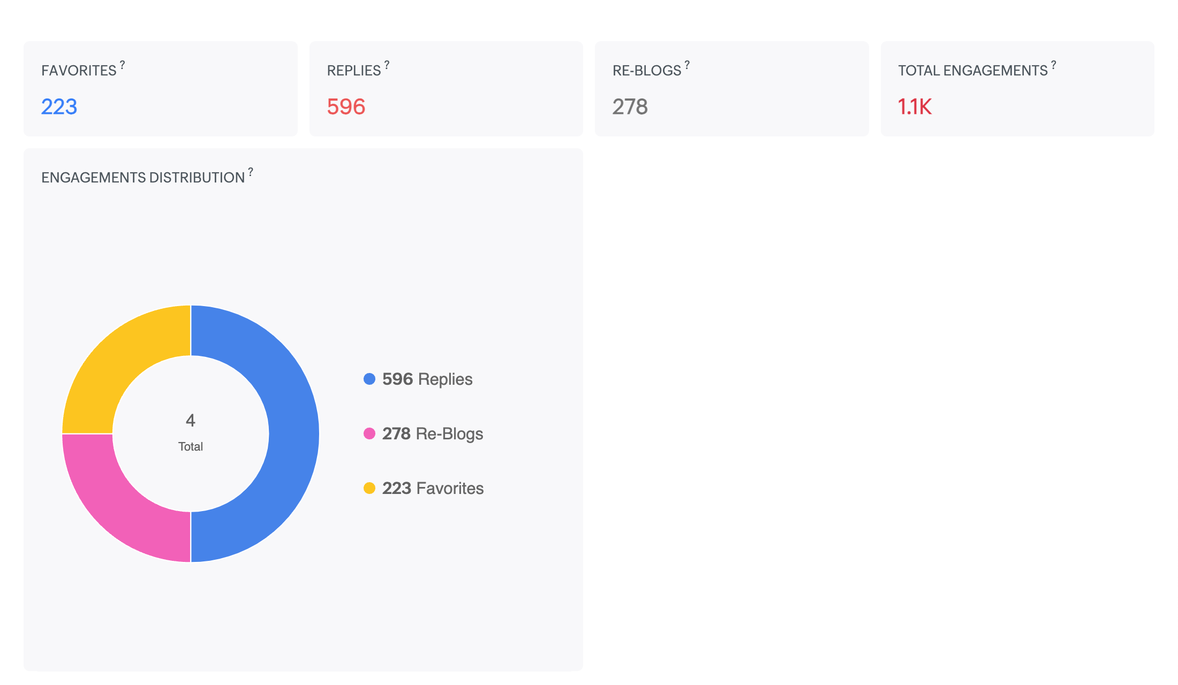
Task: Click the yellow Favorites legend dot
Action: pyautogui.click(x=369, y=488)
